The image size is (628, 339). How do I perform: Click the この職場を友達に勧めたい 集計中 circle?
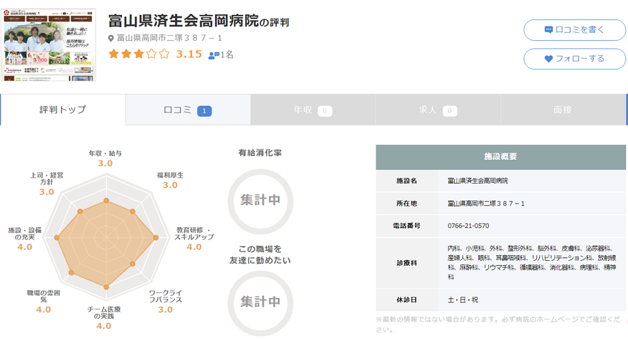(x=260, y=302)
